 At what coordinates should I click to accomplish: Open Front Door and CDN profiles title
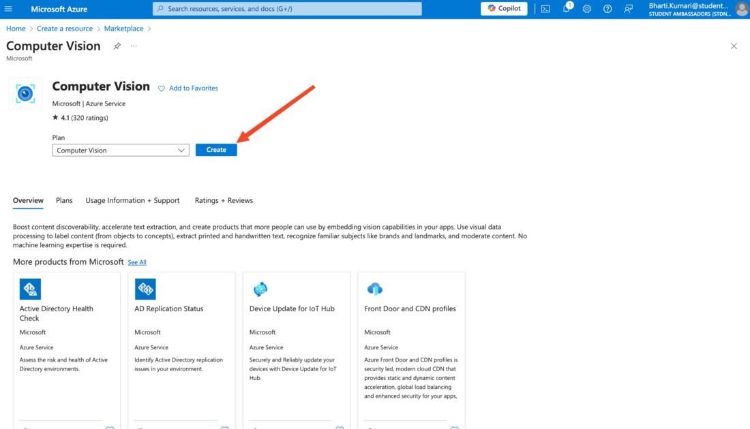coord(410,308)
